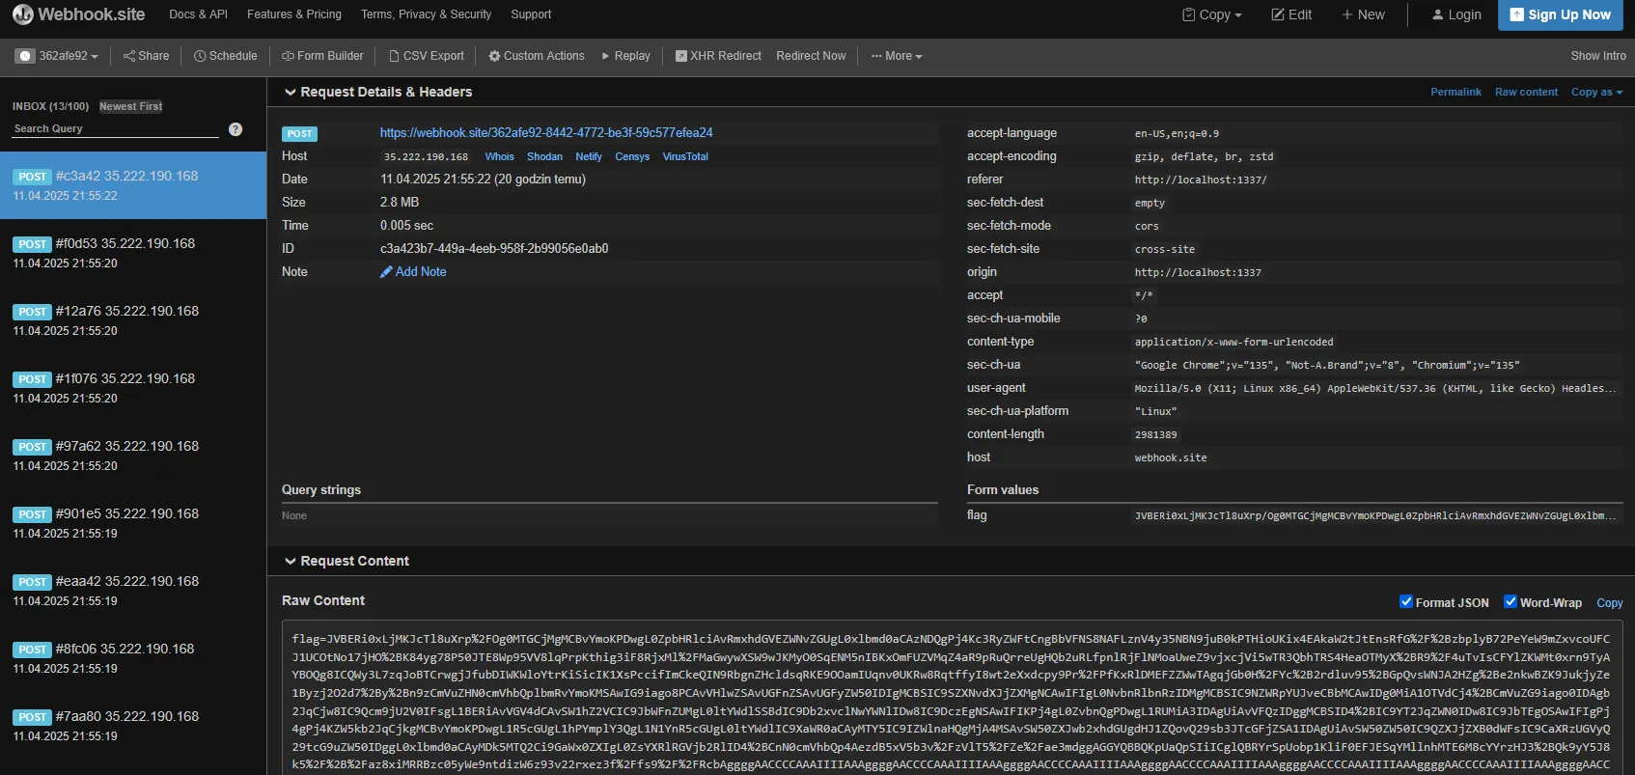Toggle the Format JSON checkbox
Image resolution: width=1635 pixels, height=775 pixels.
click(1406, 602)
